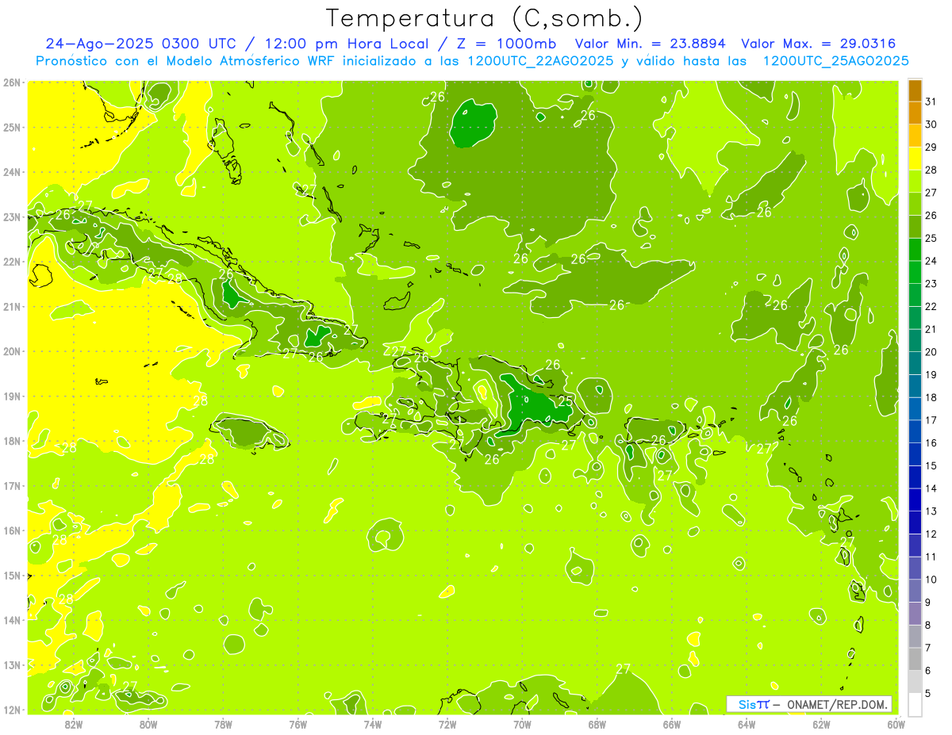Pick the bright lime swatch between 27 and 28
The width and height of the screenshot is (952, 735).
pyautogui.click(x=915, y=181)
